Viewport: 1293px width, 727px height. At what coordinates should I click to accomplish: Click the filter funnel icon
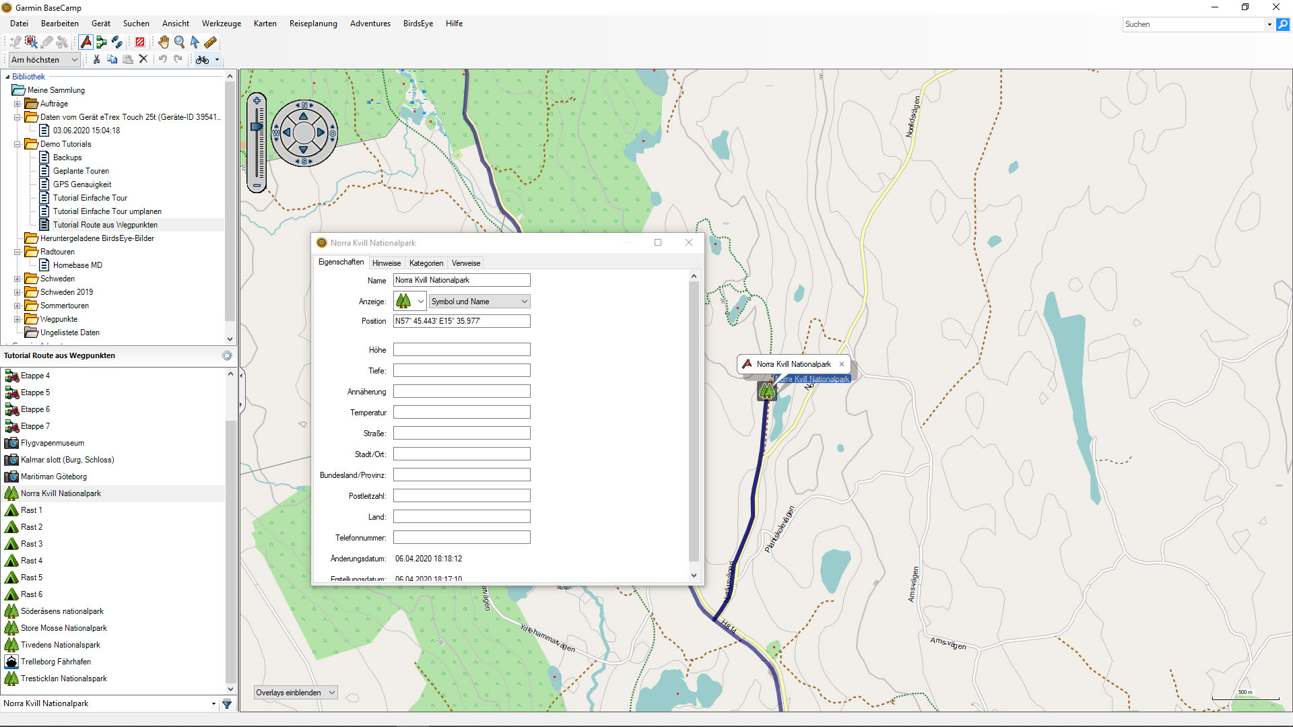pos(227,703)
